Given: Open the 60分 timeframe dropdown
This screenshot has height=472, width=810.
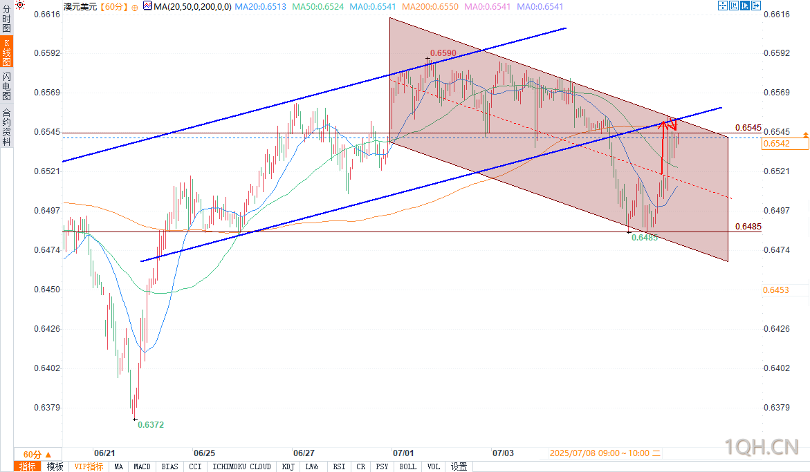Looking at the screenshot, I should pyautogui.click(x=37, y=454).
